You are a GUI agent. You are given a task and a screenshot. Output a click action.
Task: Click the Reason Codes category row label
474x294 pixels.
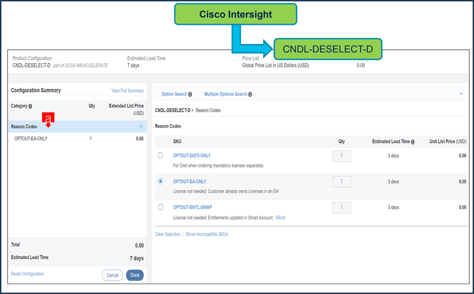point(24,127)
